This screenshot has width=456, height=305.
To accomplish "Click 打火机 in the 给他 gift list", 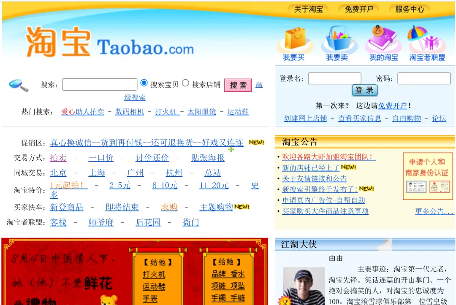I will pos(154,275).
